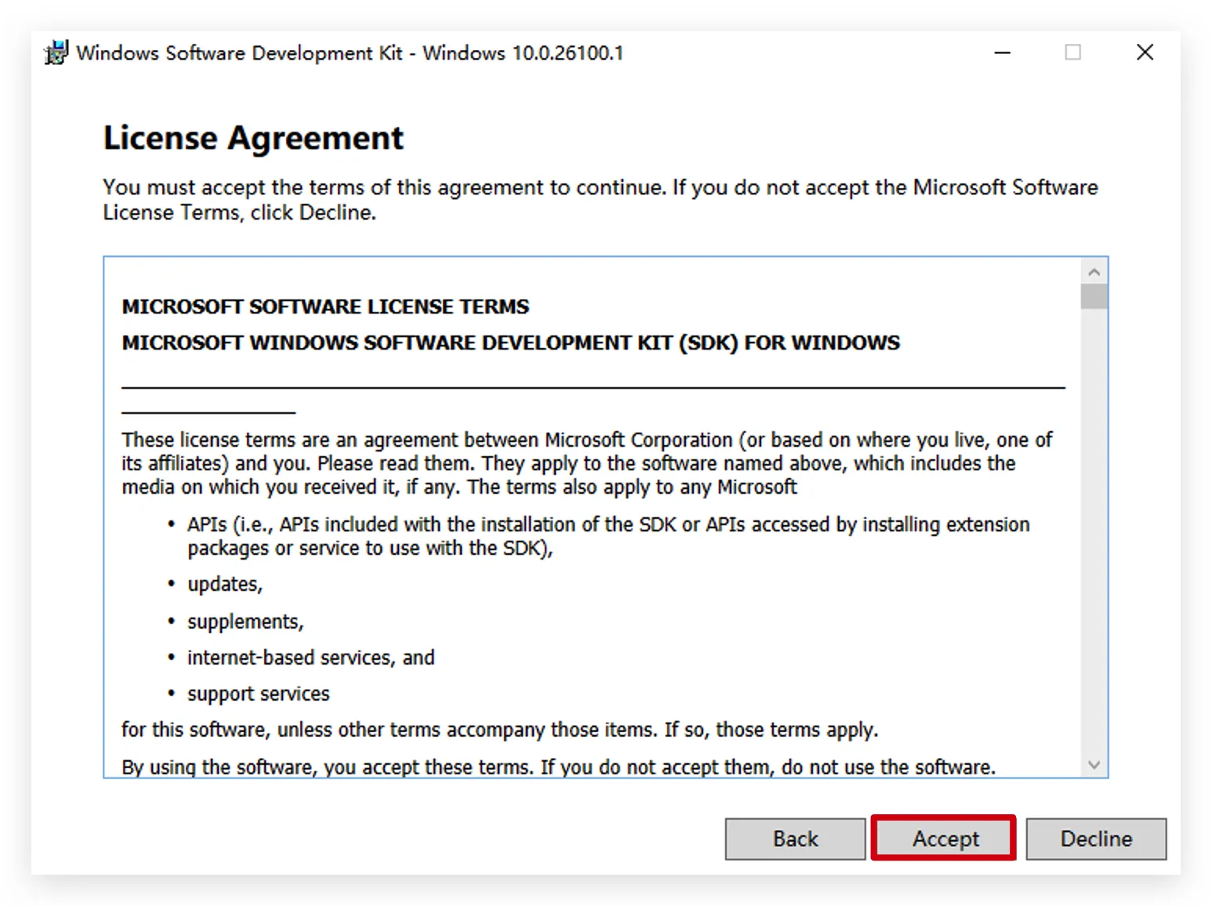Click the 'internet-based services, and' bullet
Viewport: 1212px width, 906px height.
coord(310,658)
